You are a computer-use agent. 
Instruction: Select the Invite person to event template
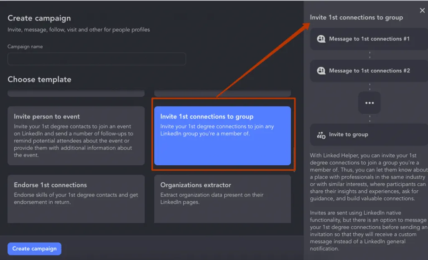(x=76, y=136)
